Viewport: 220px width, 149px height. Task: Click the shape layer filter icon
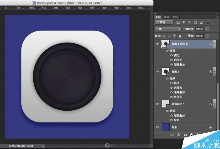point(196,23)
